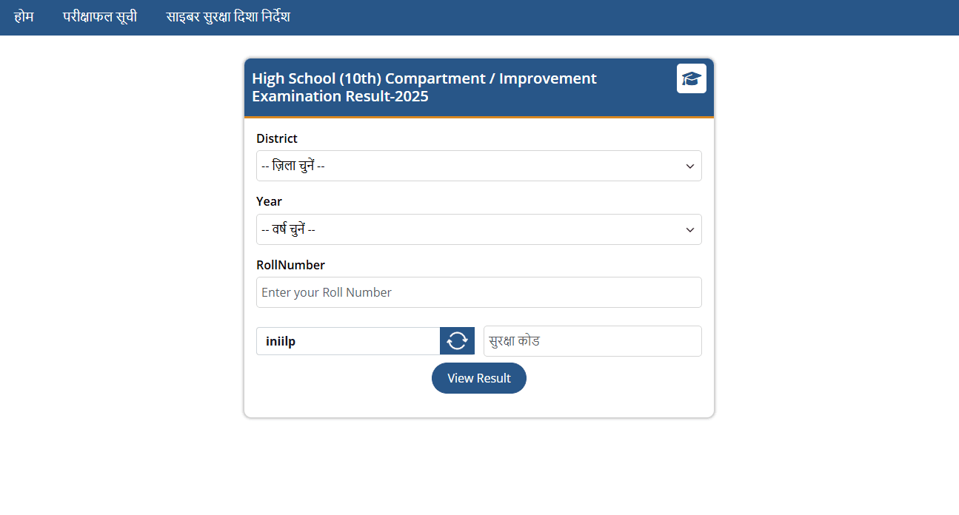Open साइबर सुरक्षा दिशा निर्देश page
The width and height of the screenshot is (959, 515).
[x=226, y=16]
